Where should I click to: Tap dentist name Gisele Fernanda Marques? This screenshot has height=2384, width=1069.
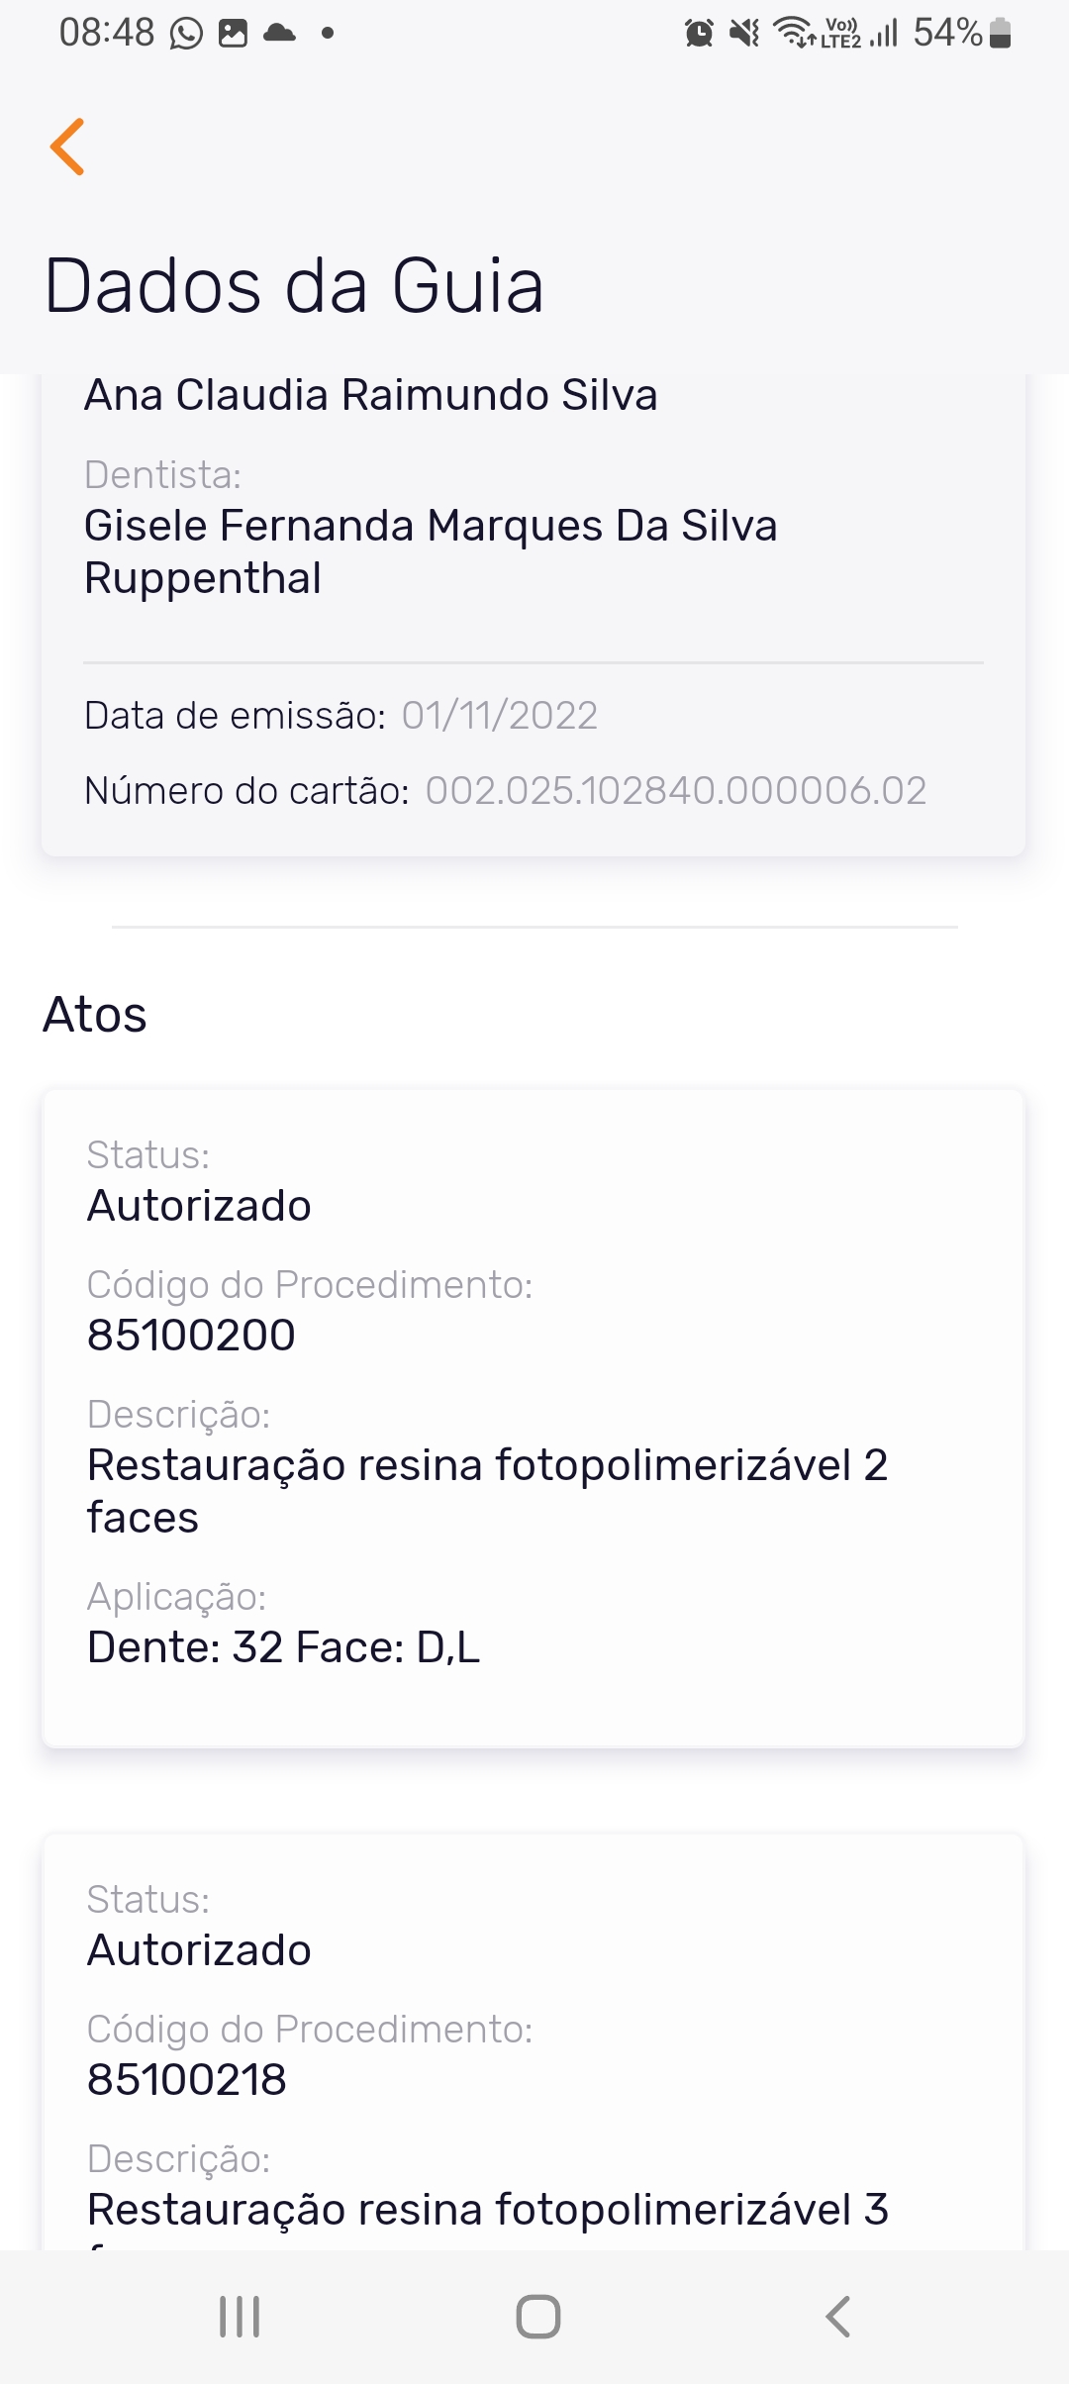pos(431,551)
